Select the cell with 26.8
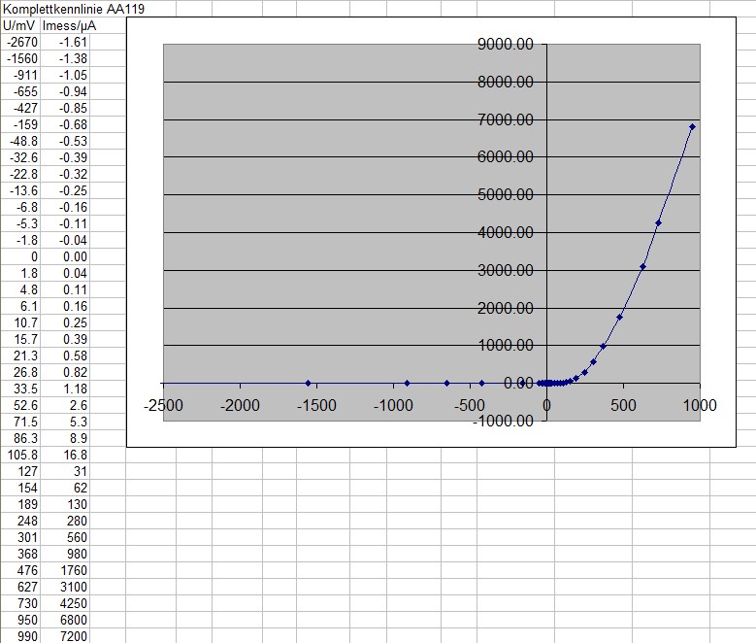 pyautogui.click(x=20, y=372)
